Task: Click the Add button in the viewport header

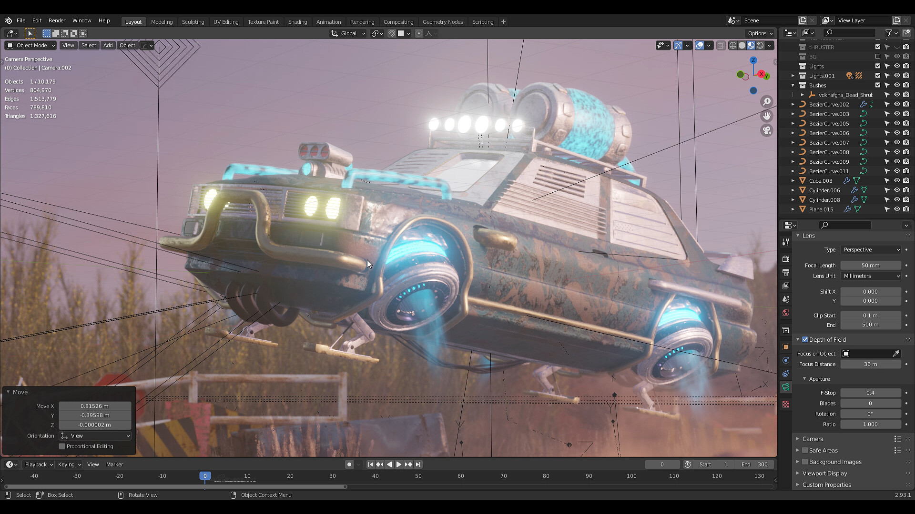Action: (108, 45)
